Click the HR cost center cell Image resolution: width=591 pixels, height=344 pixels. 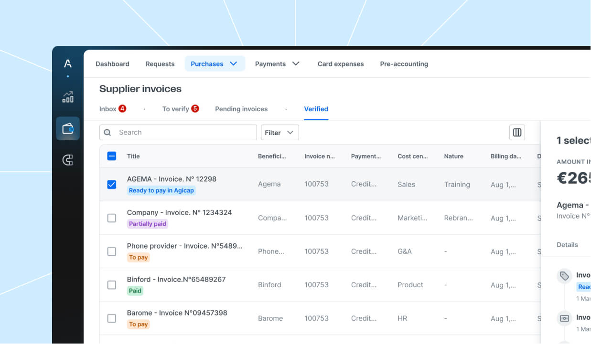pyautogui.click(x=402, y=318)
